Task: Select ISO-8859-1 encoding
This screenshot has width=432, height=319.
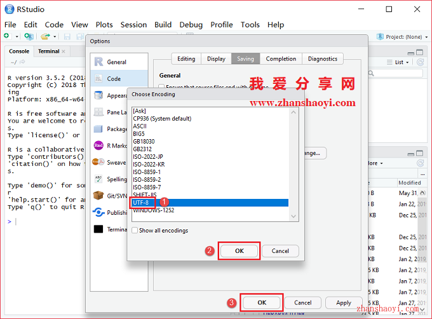Action: (210, 172)
